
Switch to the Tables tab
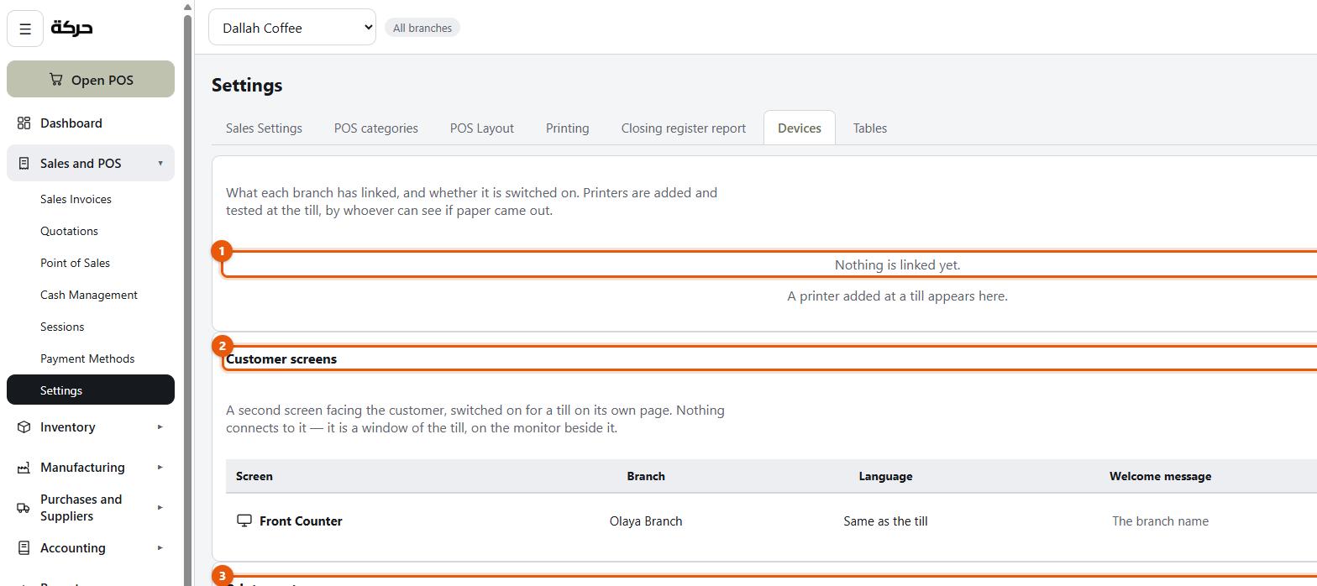(870, 128)
